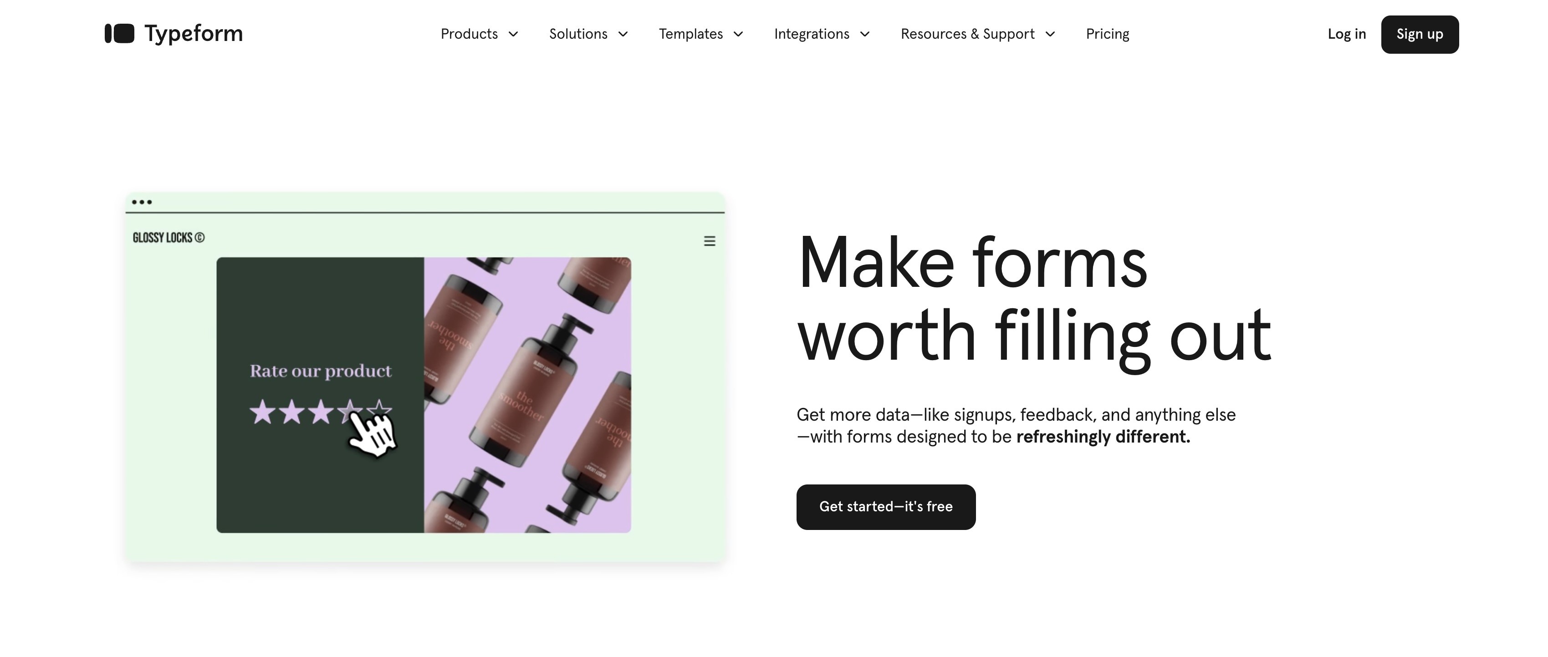Click the three dots in preview window
The width and height of the screenshot is (1548, 657).
point(142,202)
